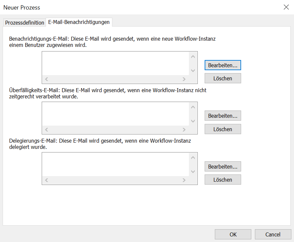294x242 pixels.
Task: Click the 'Neuer Prozess' window title
Action: tap(22, 8)
